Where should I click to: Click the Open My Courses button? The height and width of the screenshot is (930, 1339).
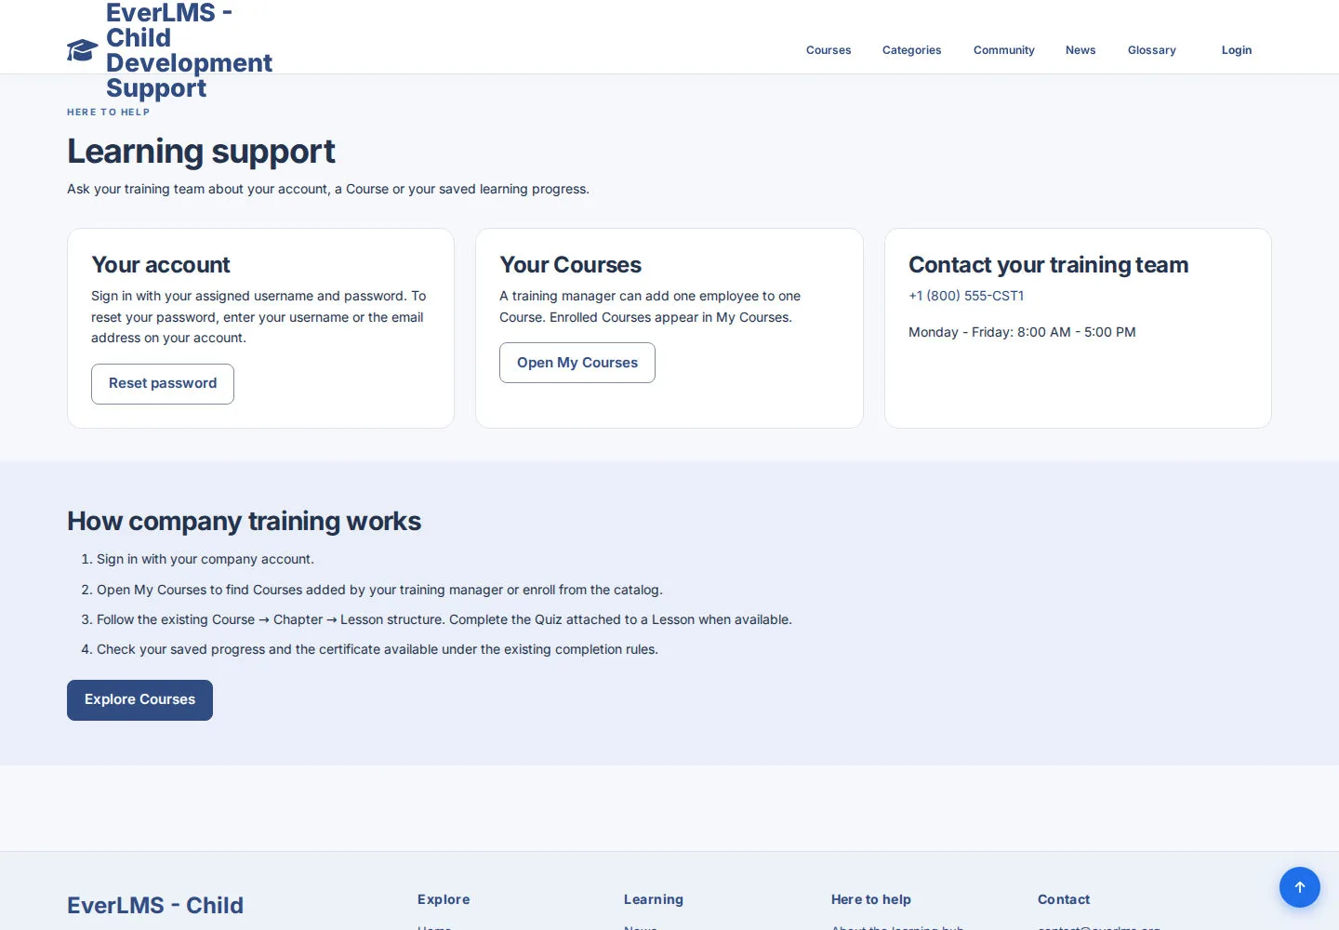[x=577, y=363]
